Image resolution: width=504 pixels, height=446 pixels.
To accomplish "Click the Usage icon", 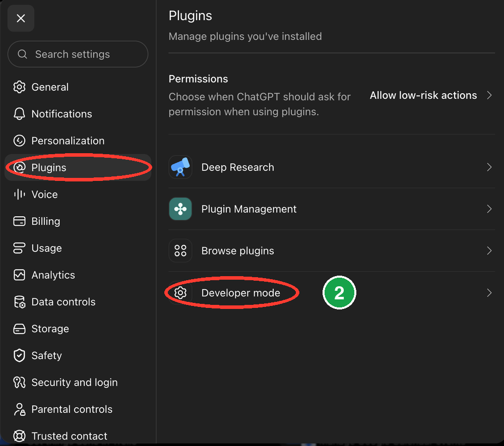I will tap(19, 248).
